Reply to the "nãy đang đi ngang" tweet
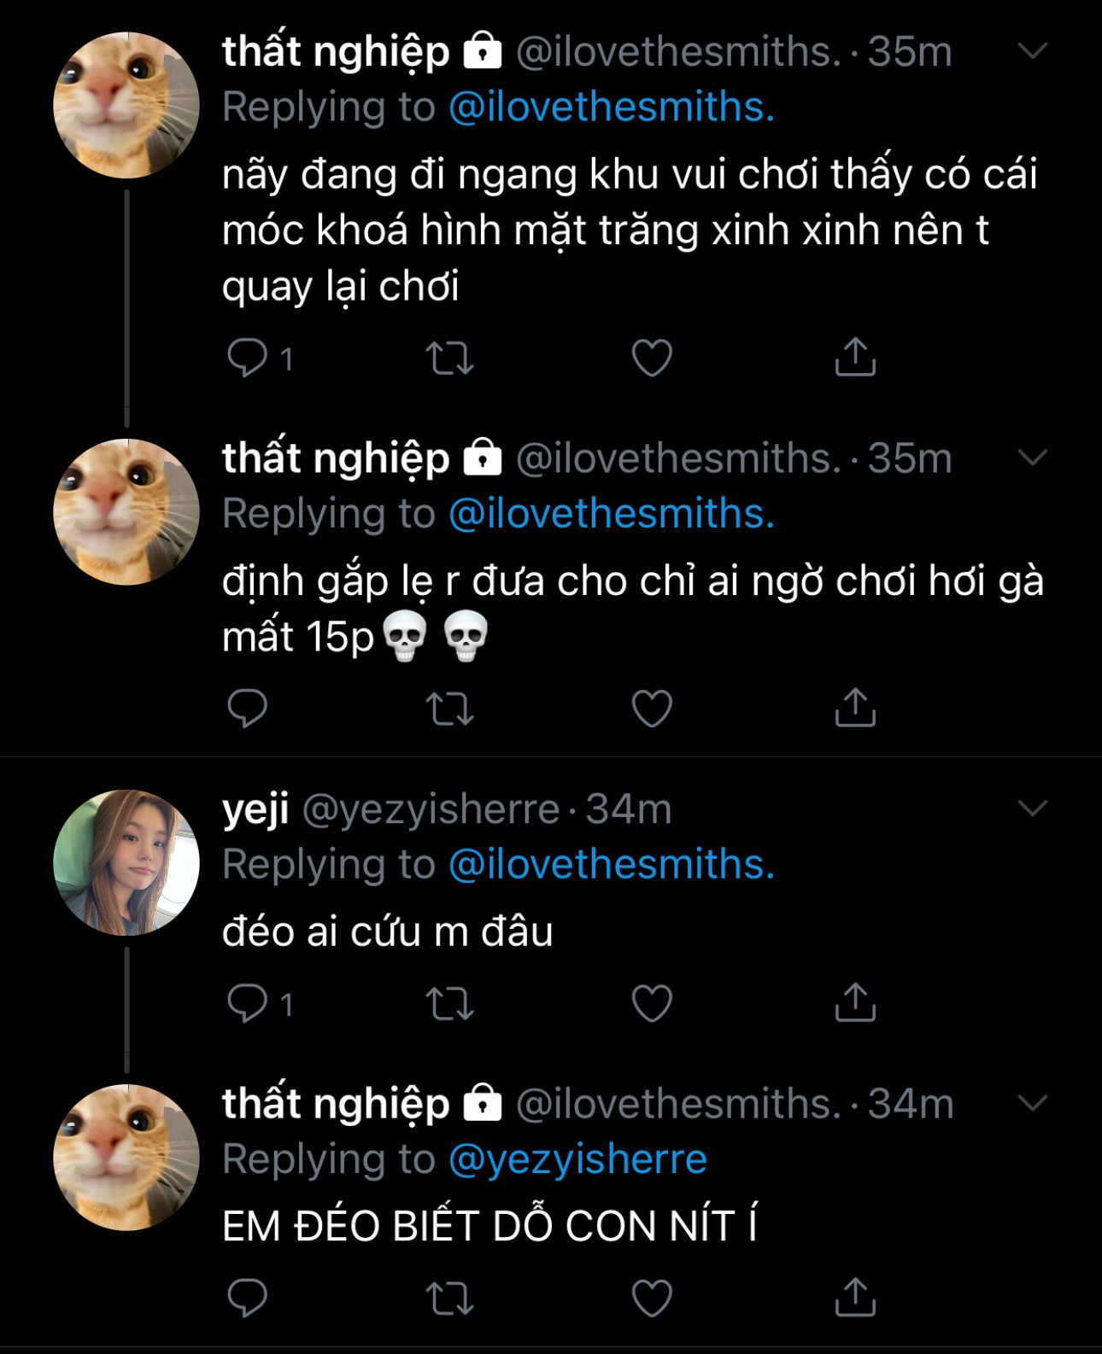This screenshot has height=1354, width=1102. [248, 358]
